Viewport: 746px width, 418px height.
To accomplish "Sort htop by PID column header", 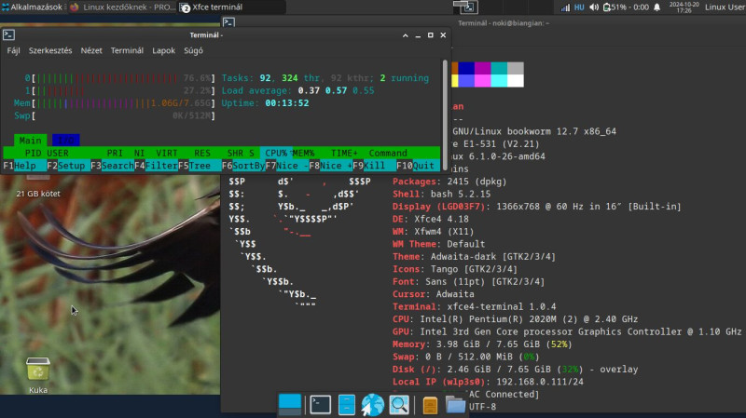I will [x=33, y=153].
